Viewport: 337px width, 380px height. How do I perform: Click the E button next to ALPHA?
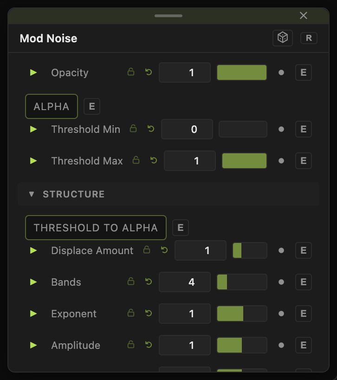pos(92,106)
